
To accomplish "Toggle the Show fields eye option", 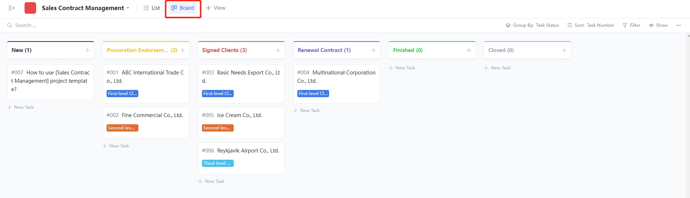I will (658, 25).
